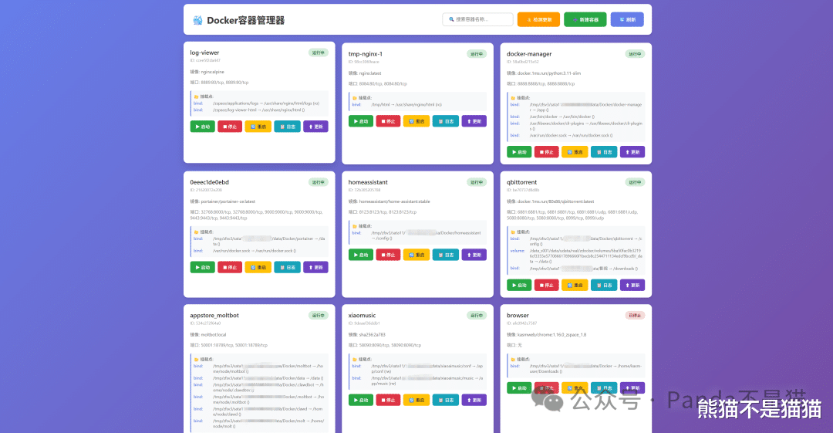Click the homeassistant card title

[368, 182]
